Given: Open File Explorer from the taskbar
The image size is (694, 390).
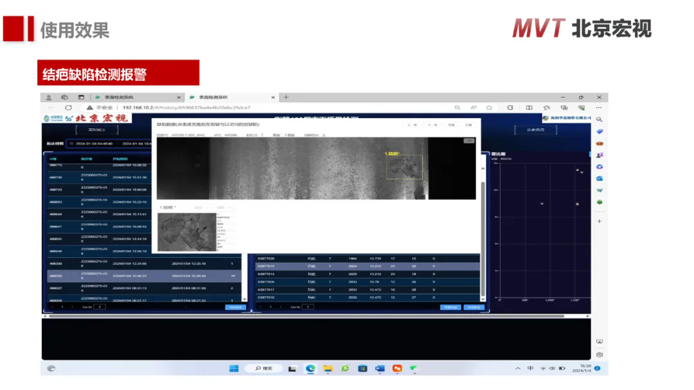Looking at the screenshot, I should pyautogui.click(x=328, y=368).
